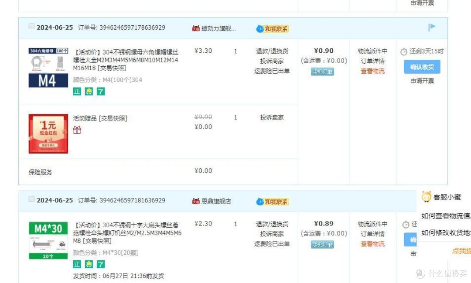Open the 304不锈钢螺母六角螺帽 product title
This screenshot has height=283, width=471.
(126, 60)
